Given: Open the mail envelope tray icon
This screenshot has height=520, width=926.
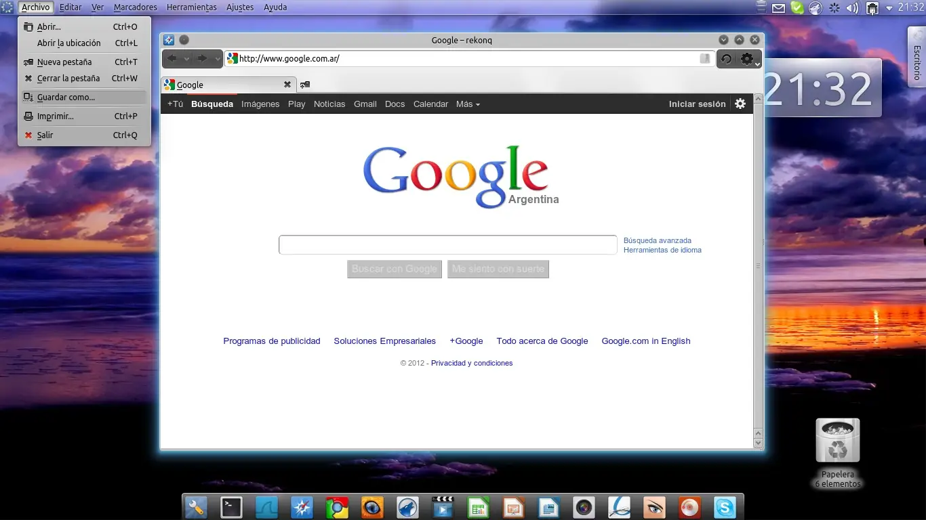Looking at the screenshot, I should pos(779,8).
